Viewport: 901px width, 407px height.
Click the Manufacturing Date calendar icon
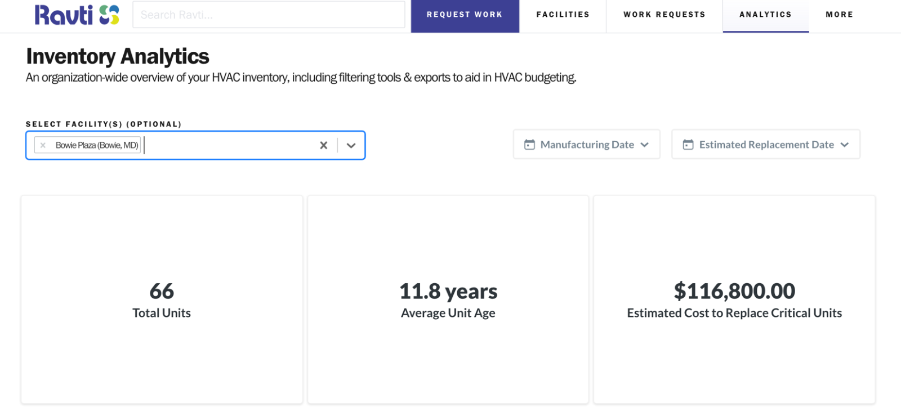coord(529,145)
